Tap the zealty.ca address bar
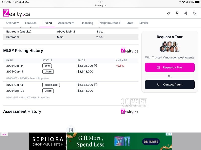Screen dimensions: 201x150 pyautogui.click(x=100, y=5)
